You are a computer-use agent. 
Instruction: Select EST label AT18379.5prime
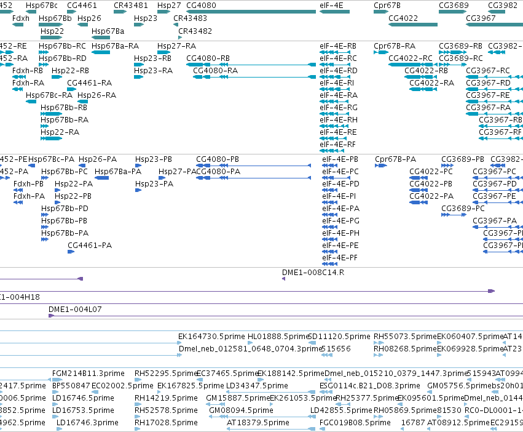[x=258, y=423]
